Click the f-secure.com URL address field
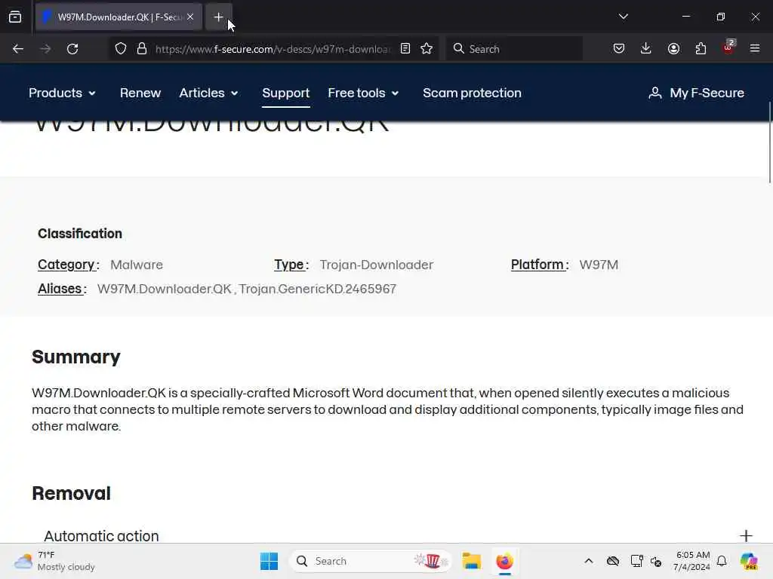Screen dimensions: 773x579 click(273, 49)
